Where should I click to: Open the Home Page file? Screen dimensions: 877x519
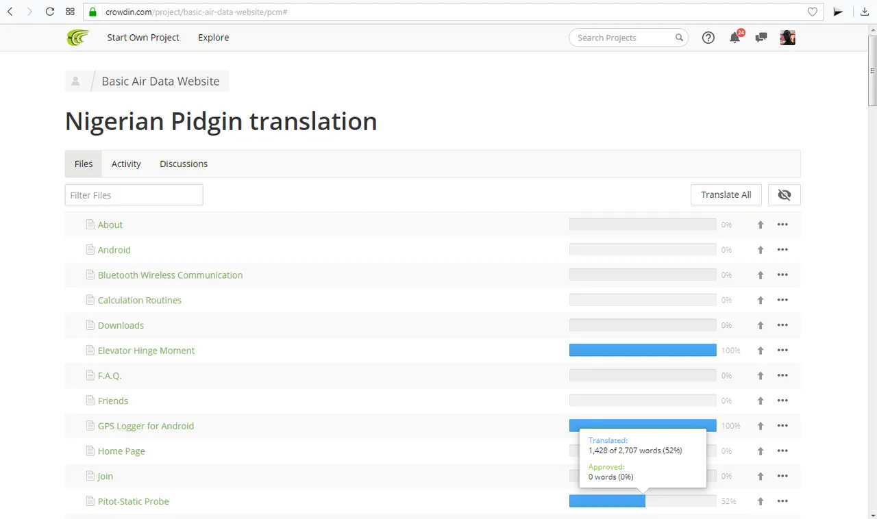pos(121,451)
